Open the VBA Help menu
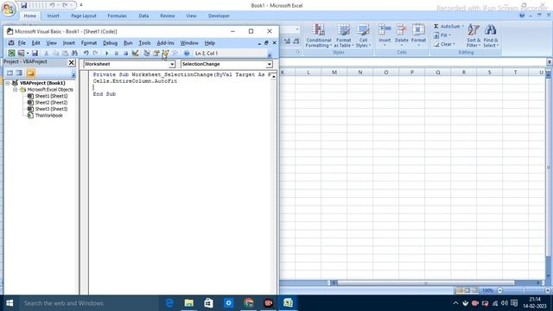Screen dimensions: 553x311 pos(210,43)
